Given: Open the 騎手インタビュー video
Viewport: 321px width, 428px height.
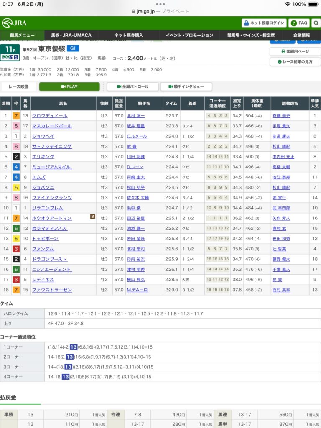Looking at the screenshot, I should (186, 87).
